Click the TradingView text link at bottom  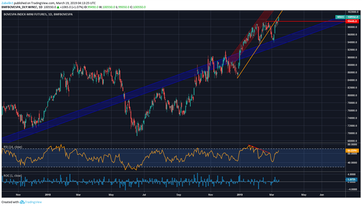point(33,202)
